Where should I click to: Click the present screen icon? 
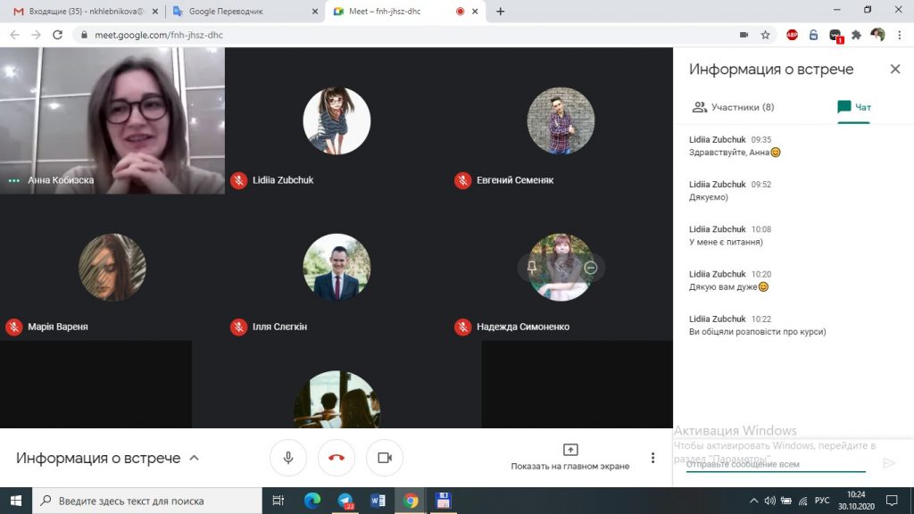pyautogui.click(x=570, y=450)
